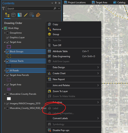This screenshot has width=128, height=133.
Task: Click Muscatine County Parcels white symbol
Action: pyautogui.click(x=9, y=99)
